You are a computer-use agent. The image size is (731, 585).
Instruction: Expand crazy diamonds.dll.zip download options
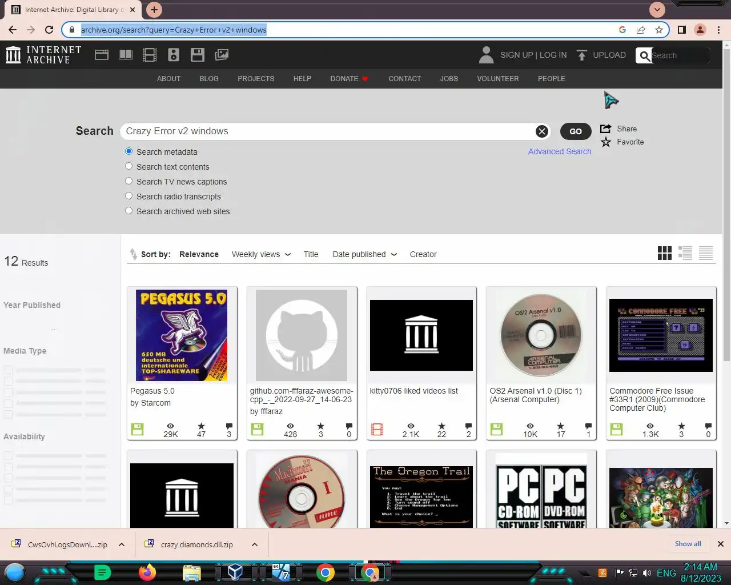pos(255,544)
